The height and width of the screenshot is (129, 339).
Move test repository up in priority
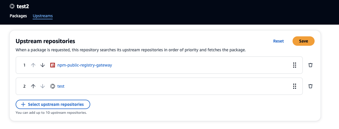(x=33, y=86)
